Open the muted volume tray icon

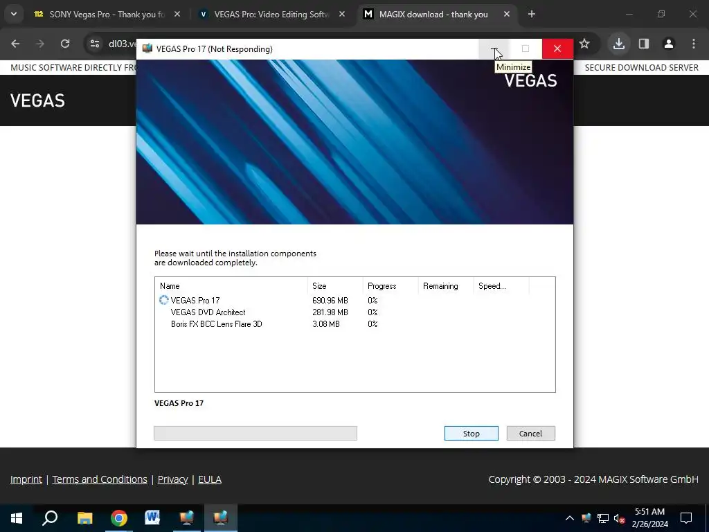(620, 518)
